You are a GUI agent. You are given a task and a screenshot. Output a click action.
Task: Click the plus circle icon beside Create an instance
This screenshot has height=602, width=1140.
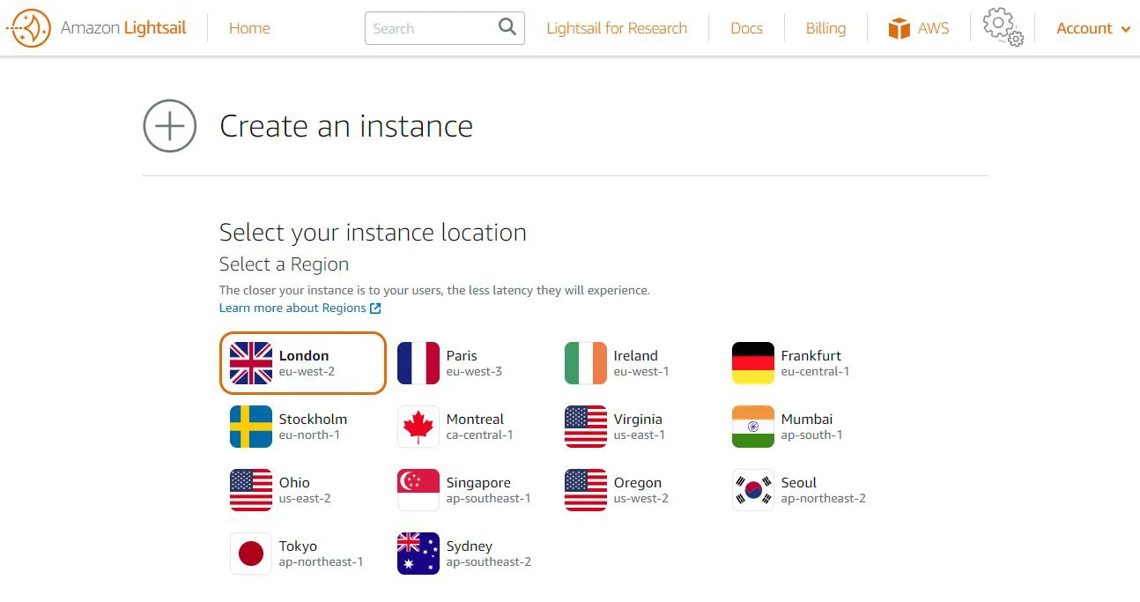[170, 126]
